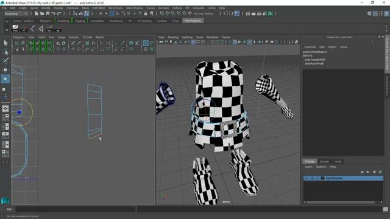Screen dimensions: 390x219
Task: Open the Channels menu in Channel Box
Action: (x=310, y=47)
